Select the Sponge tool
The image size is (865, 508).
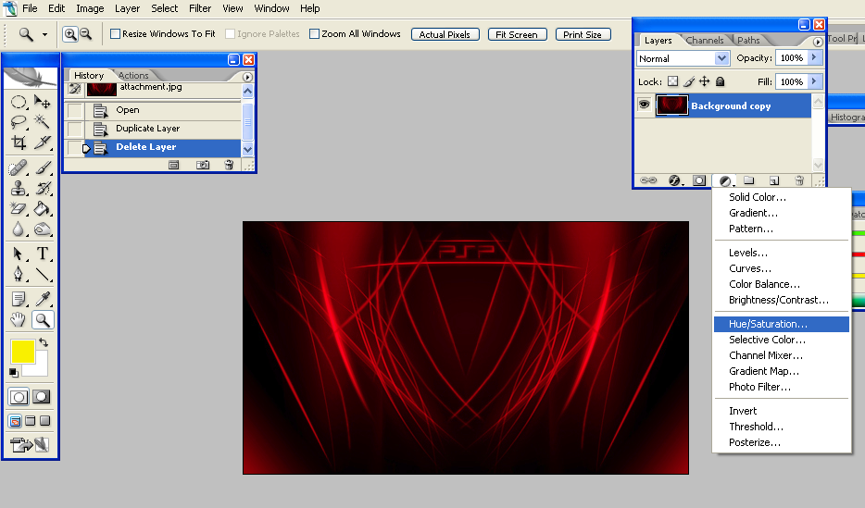pyautogui.click(x=43, y=229)
